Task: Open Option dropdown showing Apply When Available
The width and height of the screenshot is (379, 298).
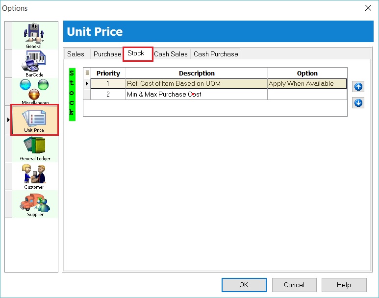Action: coord(307,84)
